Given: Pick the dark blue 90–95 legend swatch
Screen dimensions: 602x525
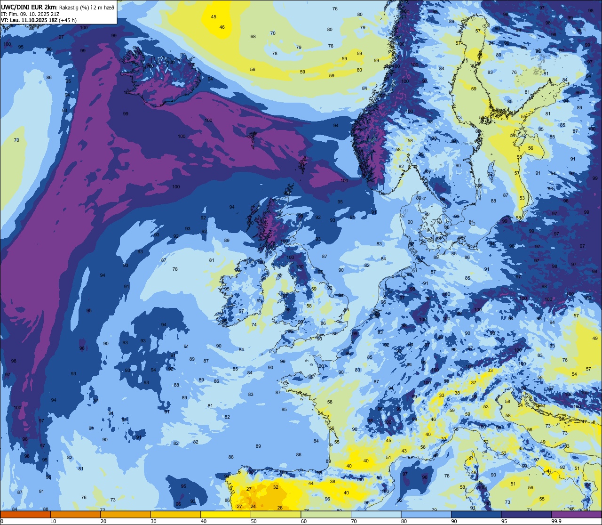Looking at the screenshot, I should tap(476, 514).
